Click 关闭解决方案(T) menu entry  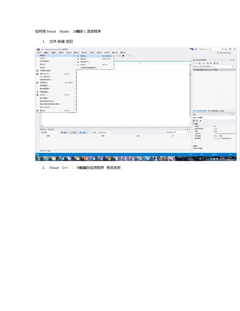tap(56, 71)
